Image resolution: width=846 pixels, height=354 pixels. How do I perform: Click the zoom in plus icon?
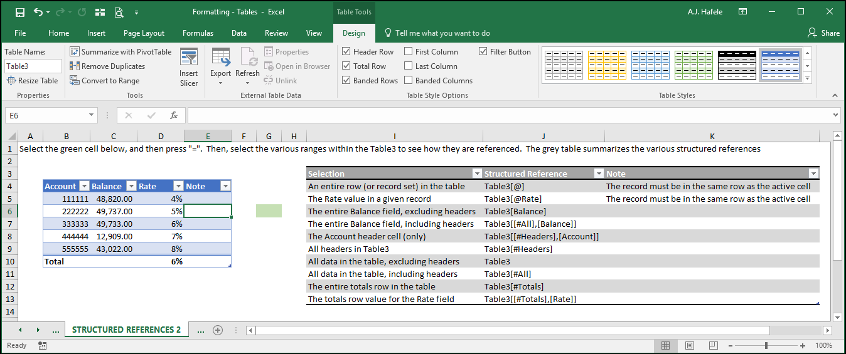click(x=803, y=346)
